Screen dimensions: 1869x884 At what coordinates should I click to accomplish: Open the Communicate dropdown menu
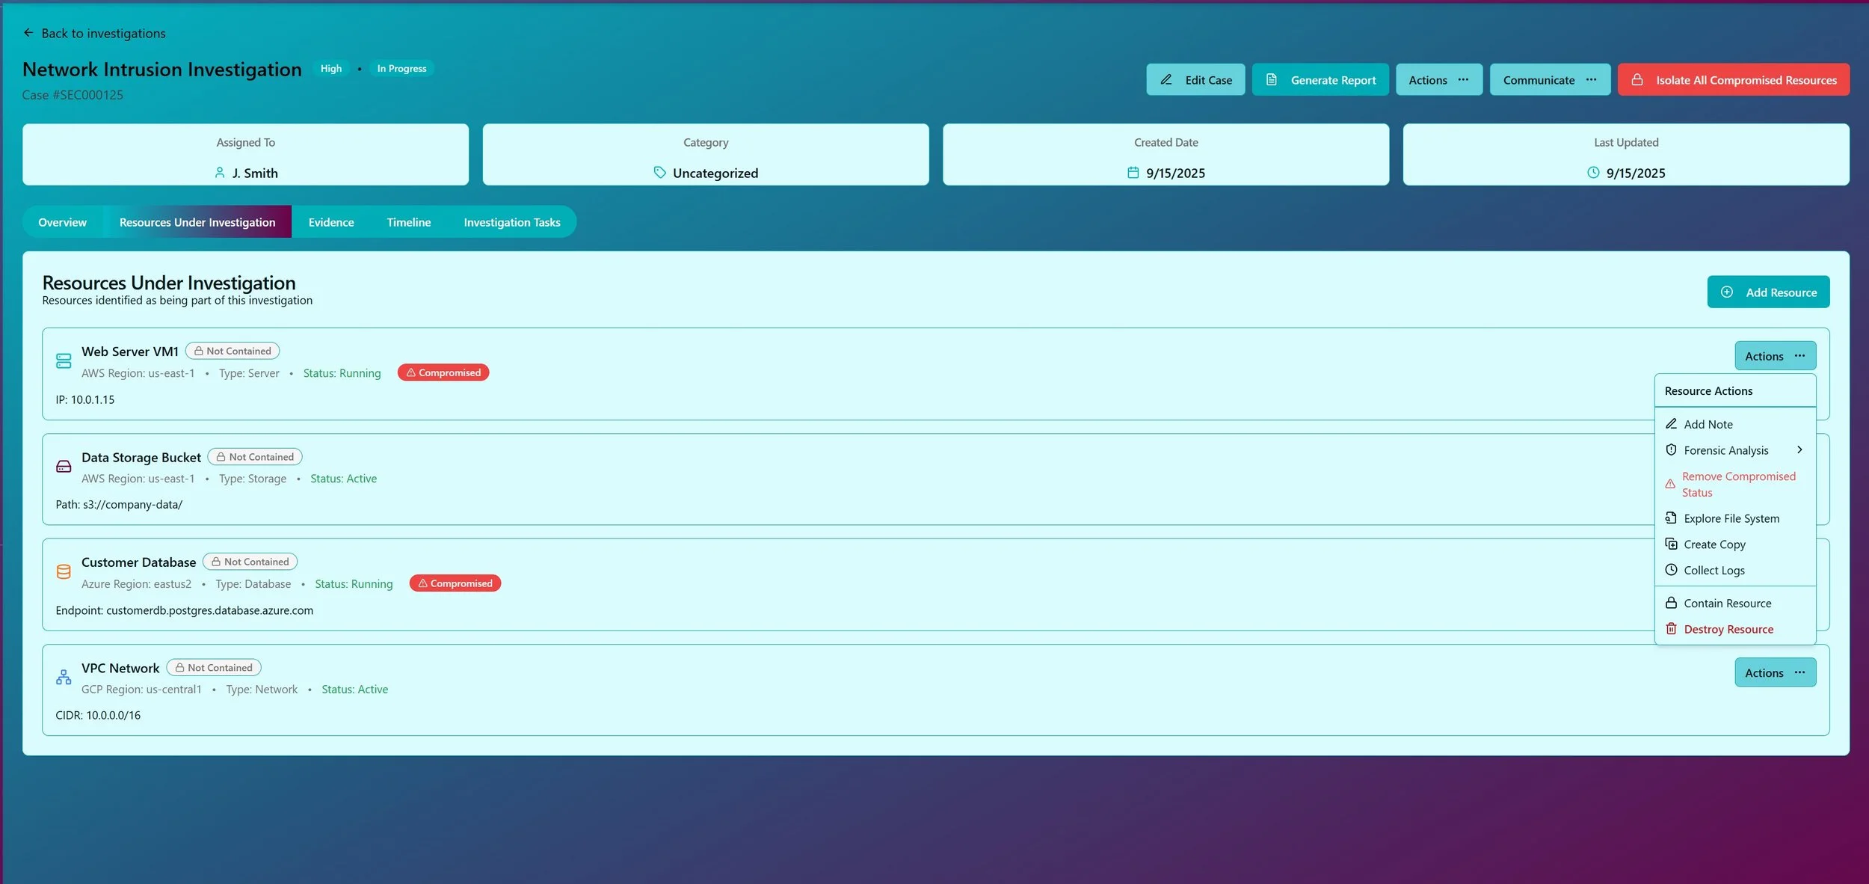[x=1549, y=80]
